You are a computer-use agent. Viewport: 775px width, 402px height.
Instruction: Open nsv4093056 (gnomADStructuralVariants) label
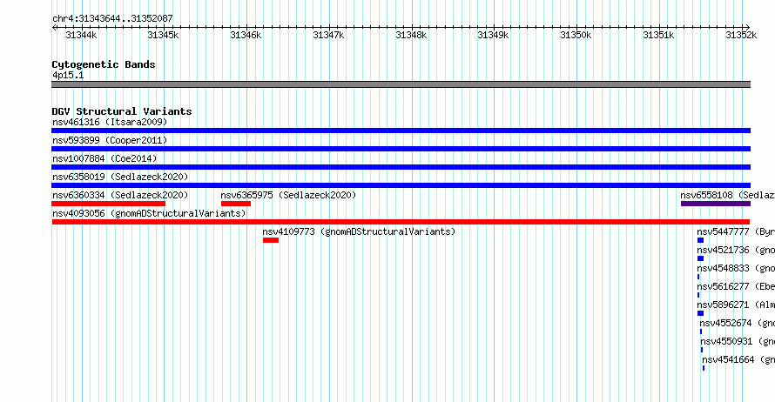[149, 213]
